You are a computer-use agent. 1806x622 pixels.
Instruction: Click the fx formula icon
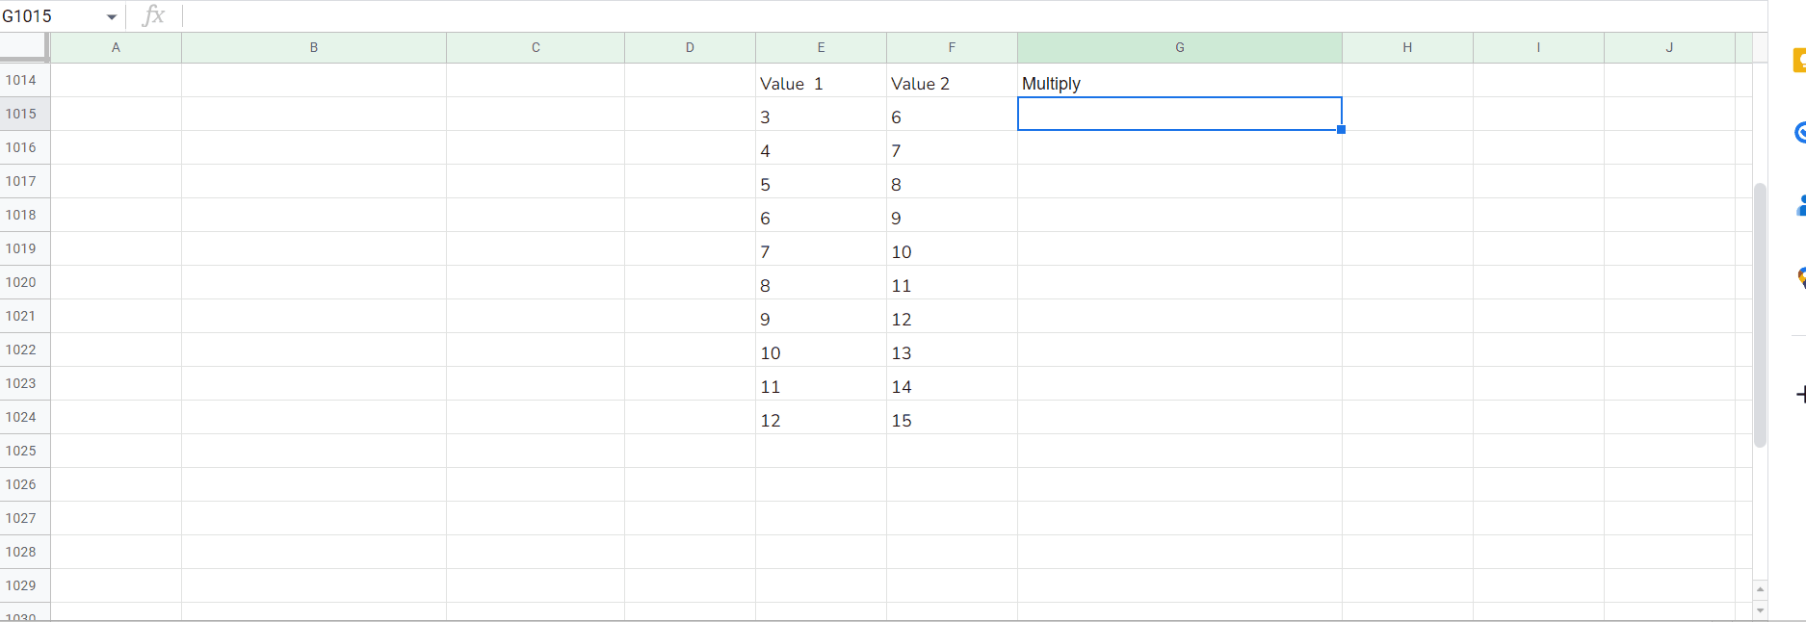coord(154,15)
